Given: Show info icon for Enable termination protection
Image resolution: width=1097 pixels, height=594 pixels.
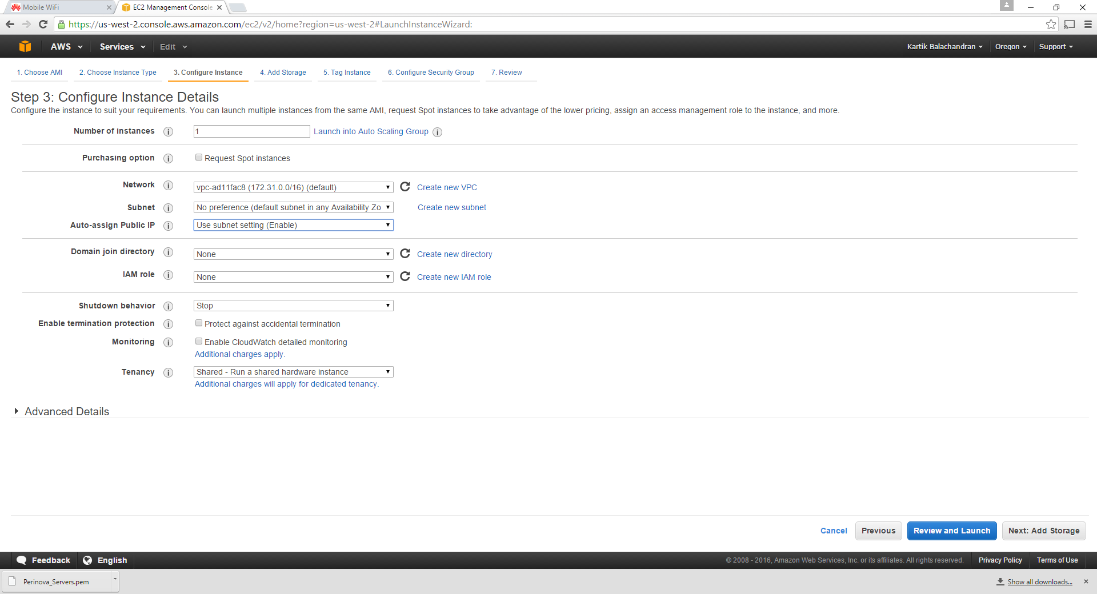Looking at the screenshot, I should click(x=168, y=324).
